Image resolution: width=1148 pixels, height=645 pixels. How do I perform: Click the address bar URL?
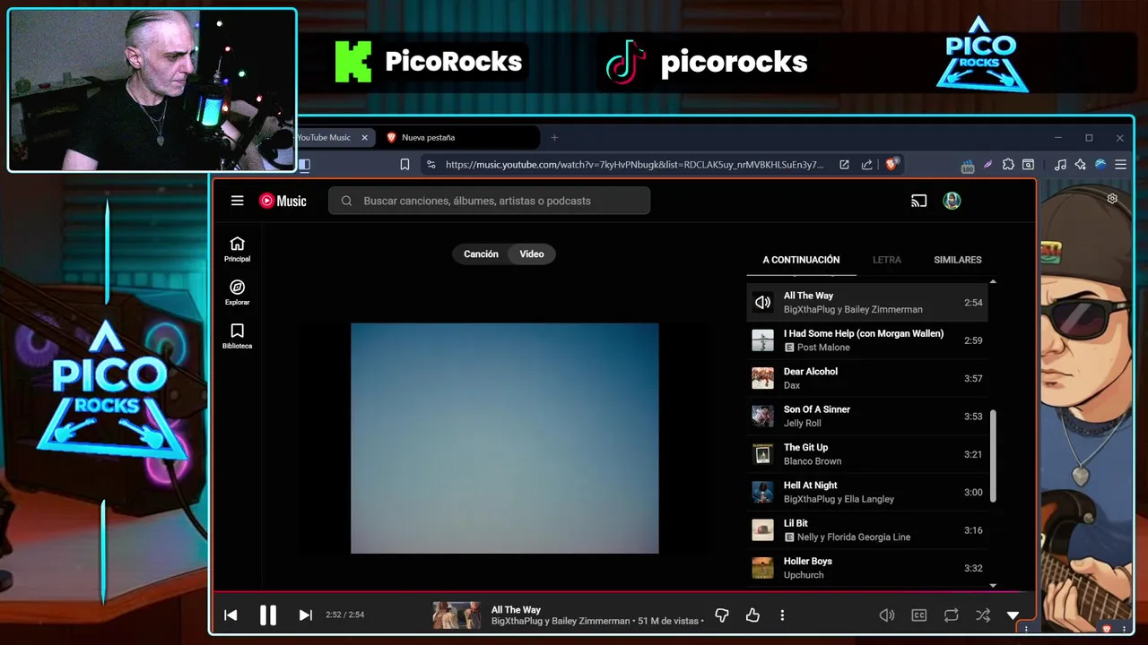[x=634, y=165]
